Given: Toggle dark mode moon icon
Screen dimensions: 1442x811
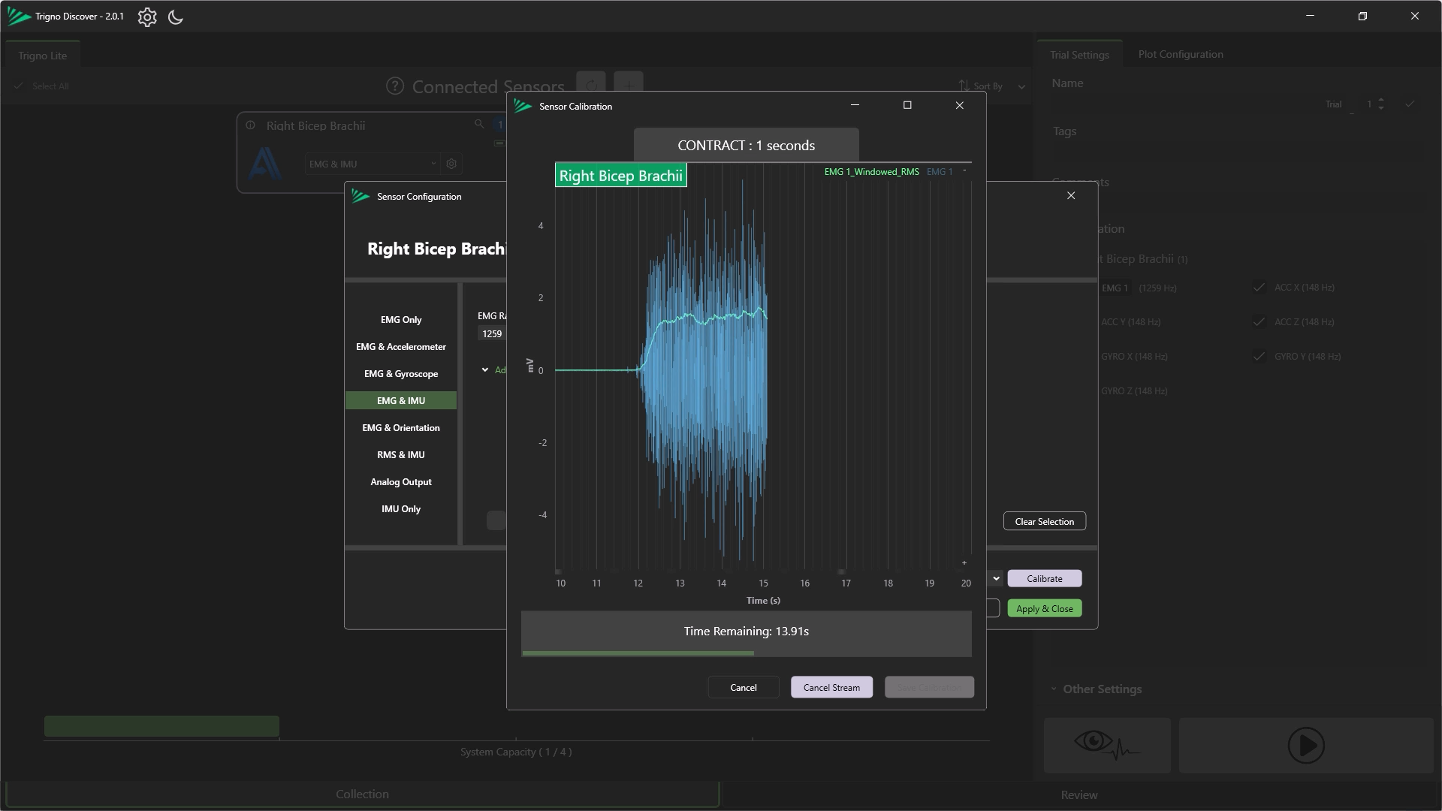Looking at the screenshot, I should 176,17.
